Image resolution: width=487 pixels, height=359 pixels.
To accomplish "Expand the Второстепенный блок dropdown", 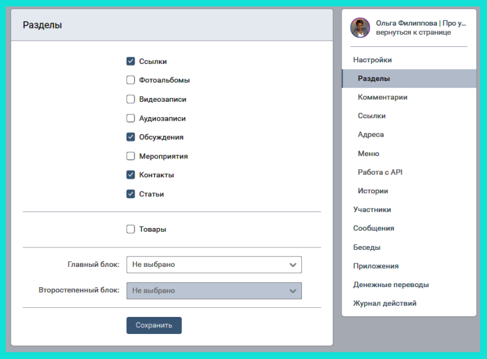I will (214, 291).
